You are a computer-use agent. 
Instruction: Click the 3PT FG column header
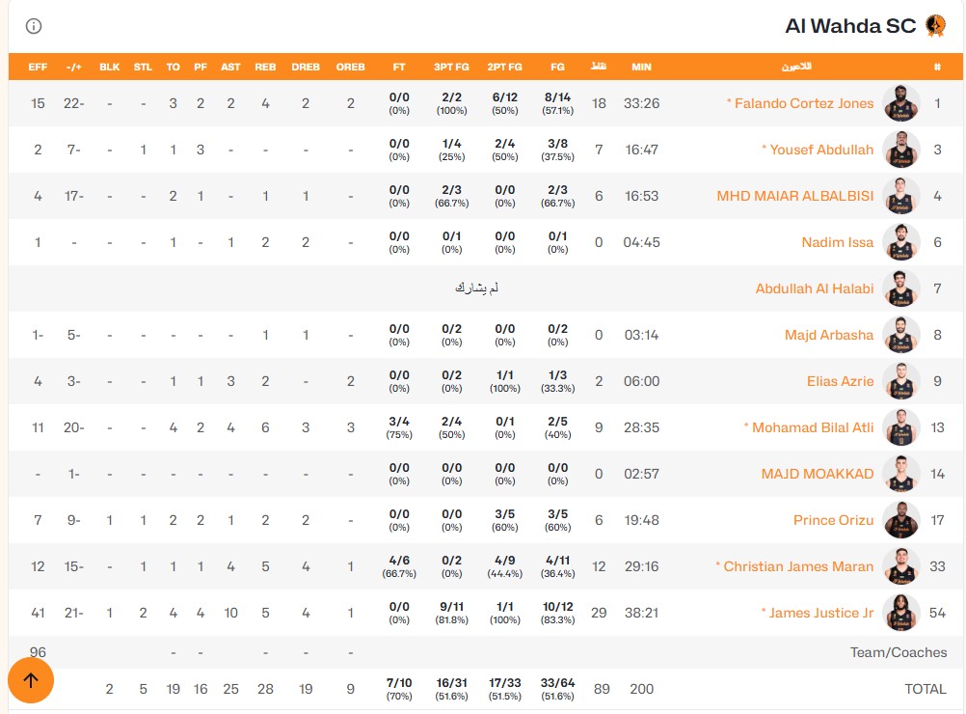point(451,67)
